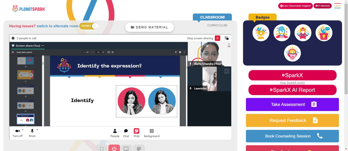Click the red power button icon
348x151 pixels.
(114, 148)
